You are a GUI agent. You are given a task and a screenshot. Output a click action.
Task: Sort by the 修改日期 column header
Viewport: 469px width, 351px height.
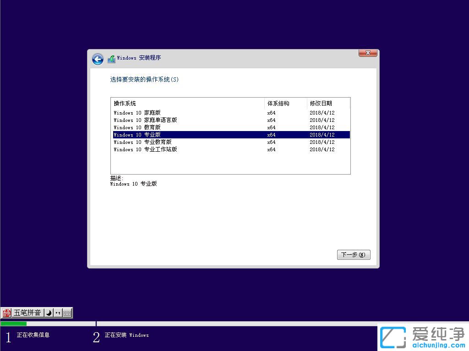320,103
